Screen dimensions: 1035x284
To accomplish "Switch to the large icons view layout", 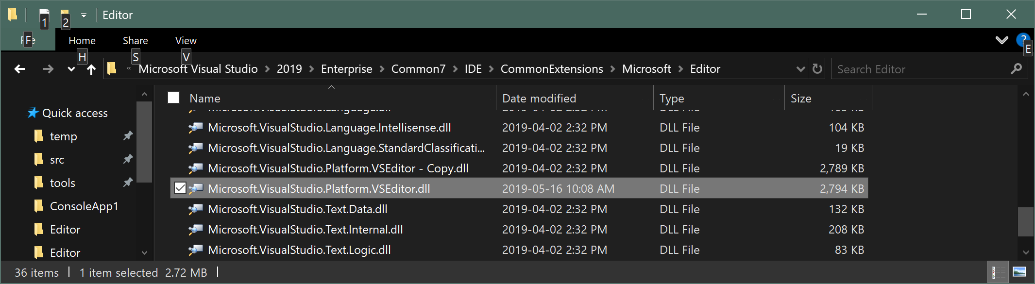I will coord(1019,272).
